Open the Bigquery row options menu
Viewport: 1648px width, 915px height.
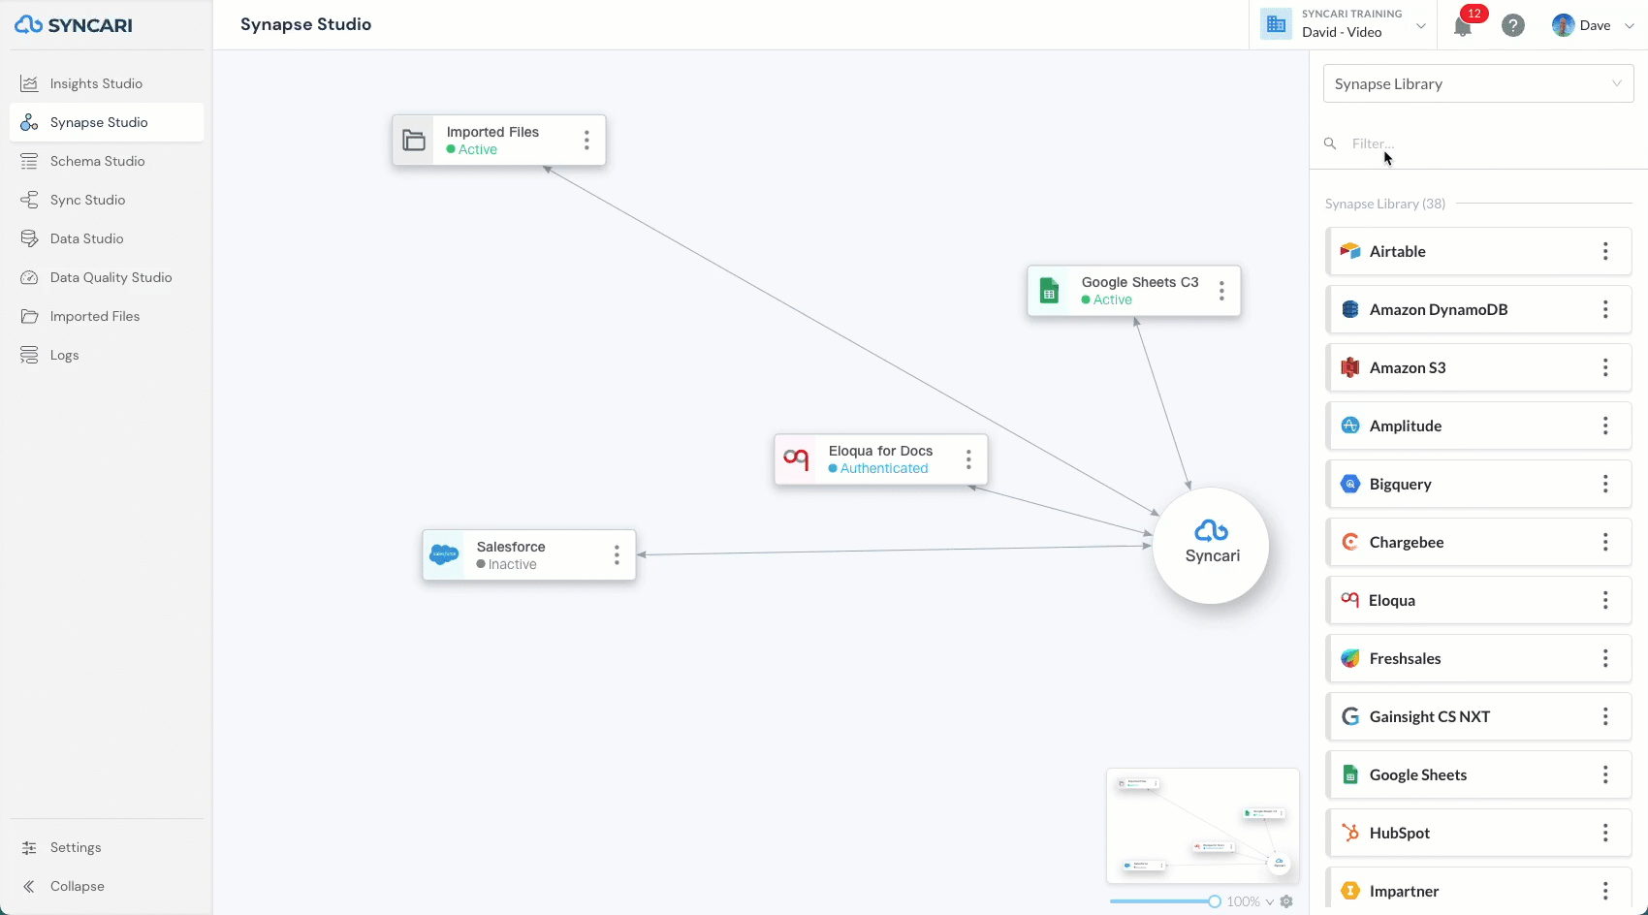point(1605,484)
